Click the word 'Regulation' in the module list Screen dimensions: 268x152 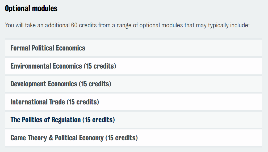[x=66, y=120]
